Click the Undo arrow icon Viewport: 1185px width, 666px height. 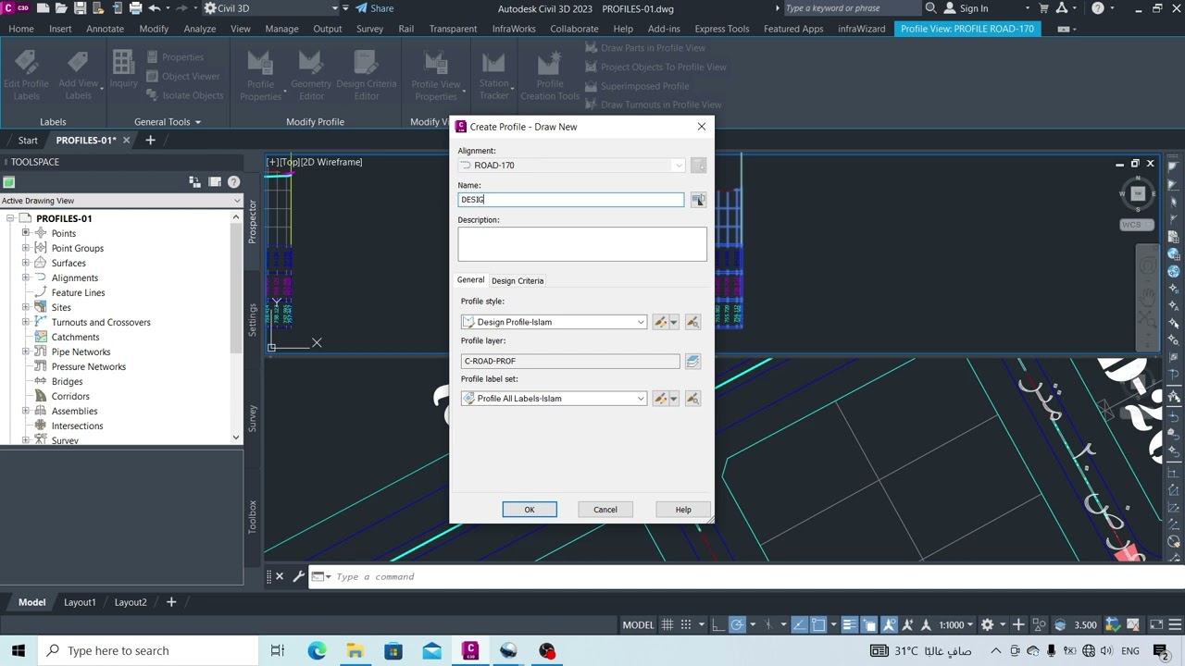pyautogui.click(x=155, y=8)
